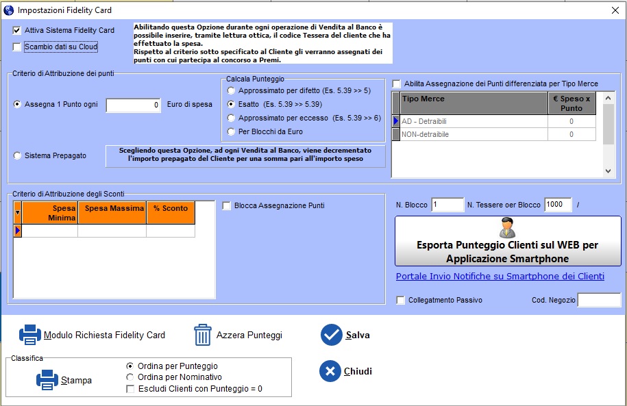Image resolution: width=627 pixels, height=406 pixels.
Task: Click Esporta Punteggio Clienti sul WEB button
Action: click(508, 241)
